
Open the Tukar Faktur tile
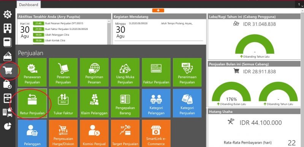pos(63,103)
